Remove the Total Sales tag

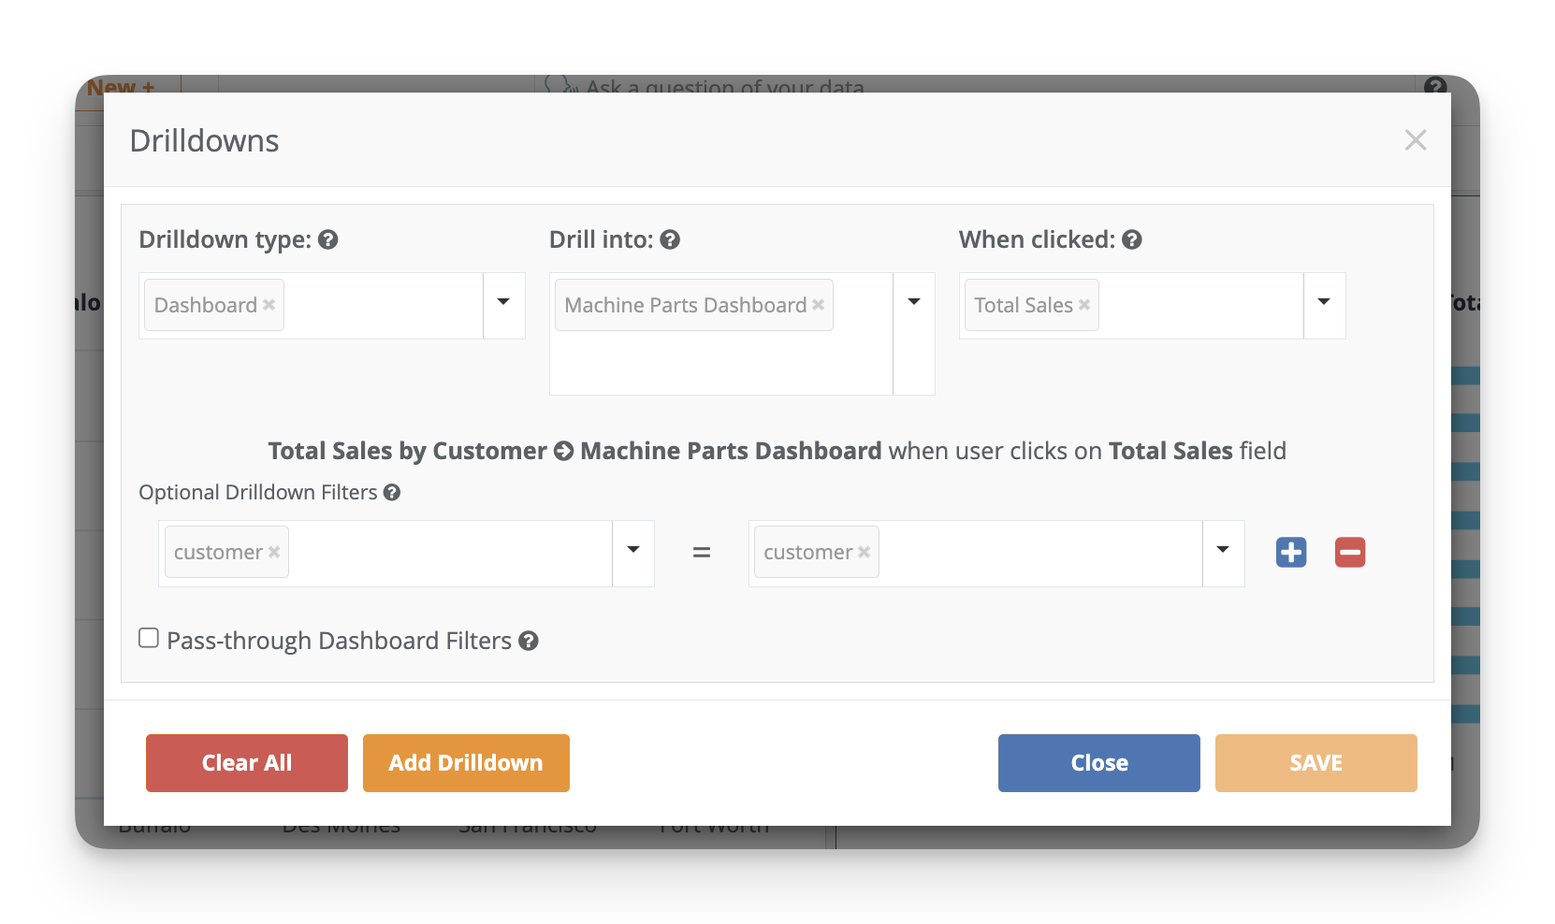[1084, 305]
